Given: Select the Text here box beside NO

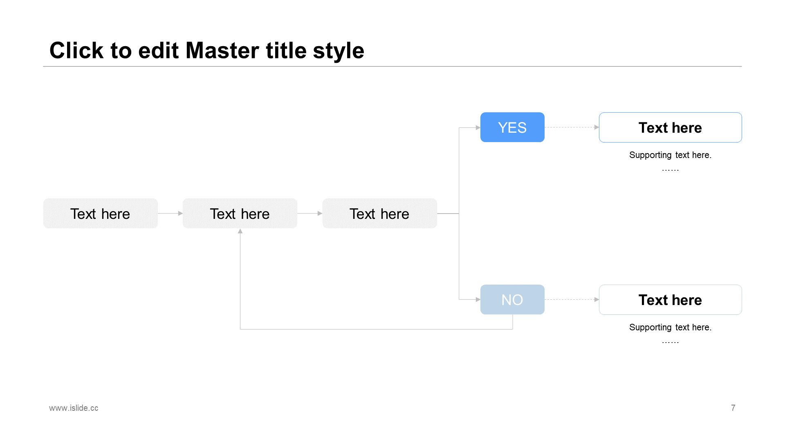Looking at the screenshot, I should tap(671, 300).
